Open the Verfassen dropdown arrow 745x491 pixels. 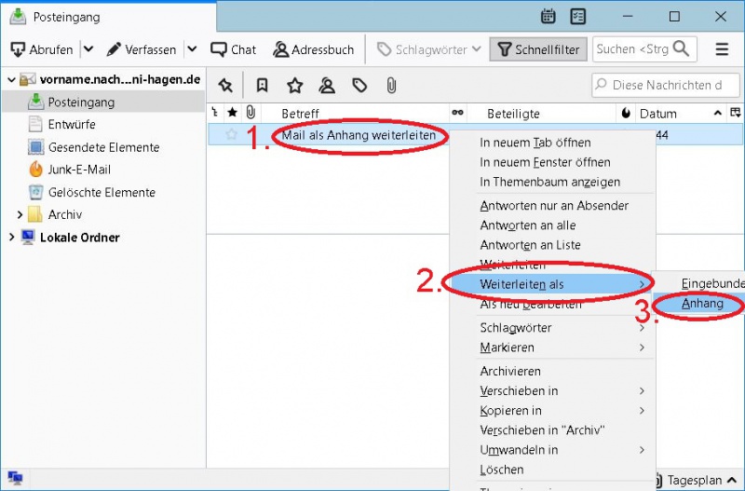pos(192,49)
